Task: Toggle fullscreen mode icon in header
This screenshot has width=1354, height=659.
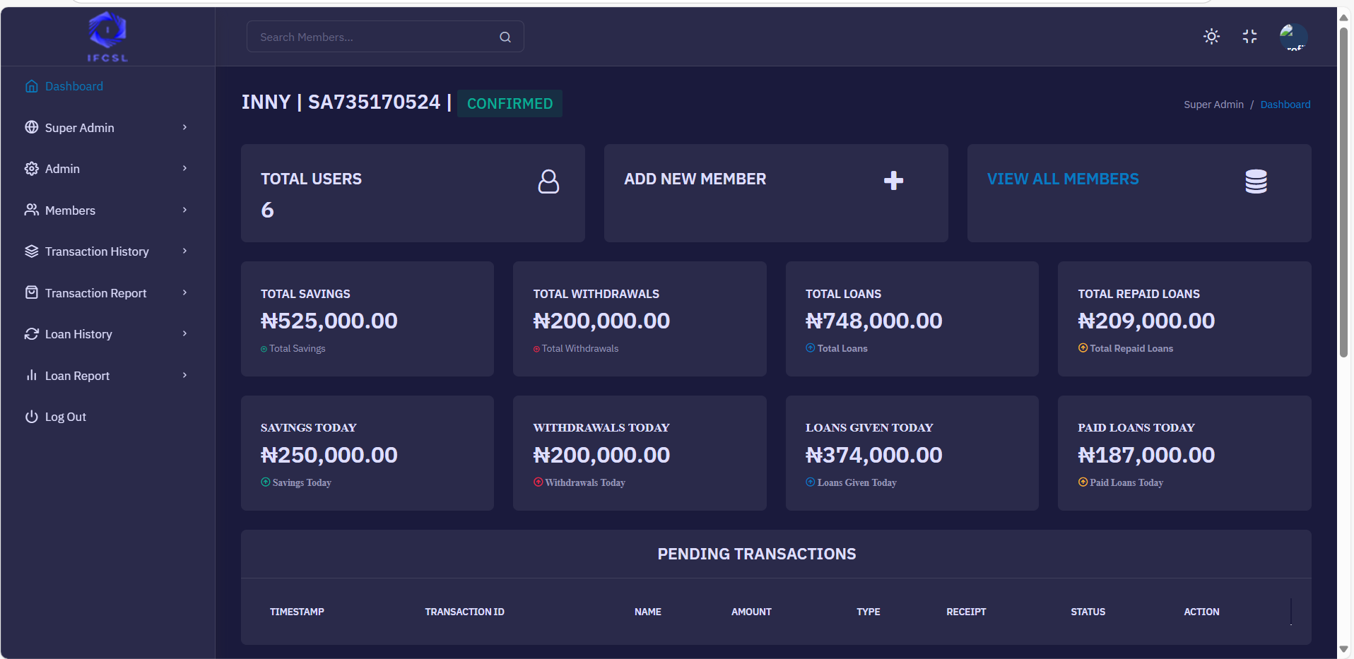Action: 1249,37
